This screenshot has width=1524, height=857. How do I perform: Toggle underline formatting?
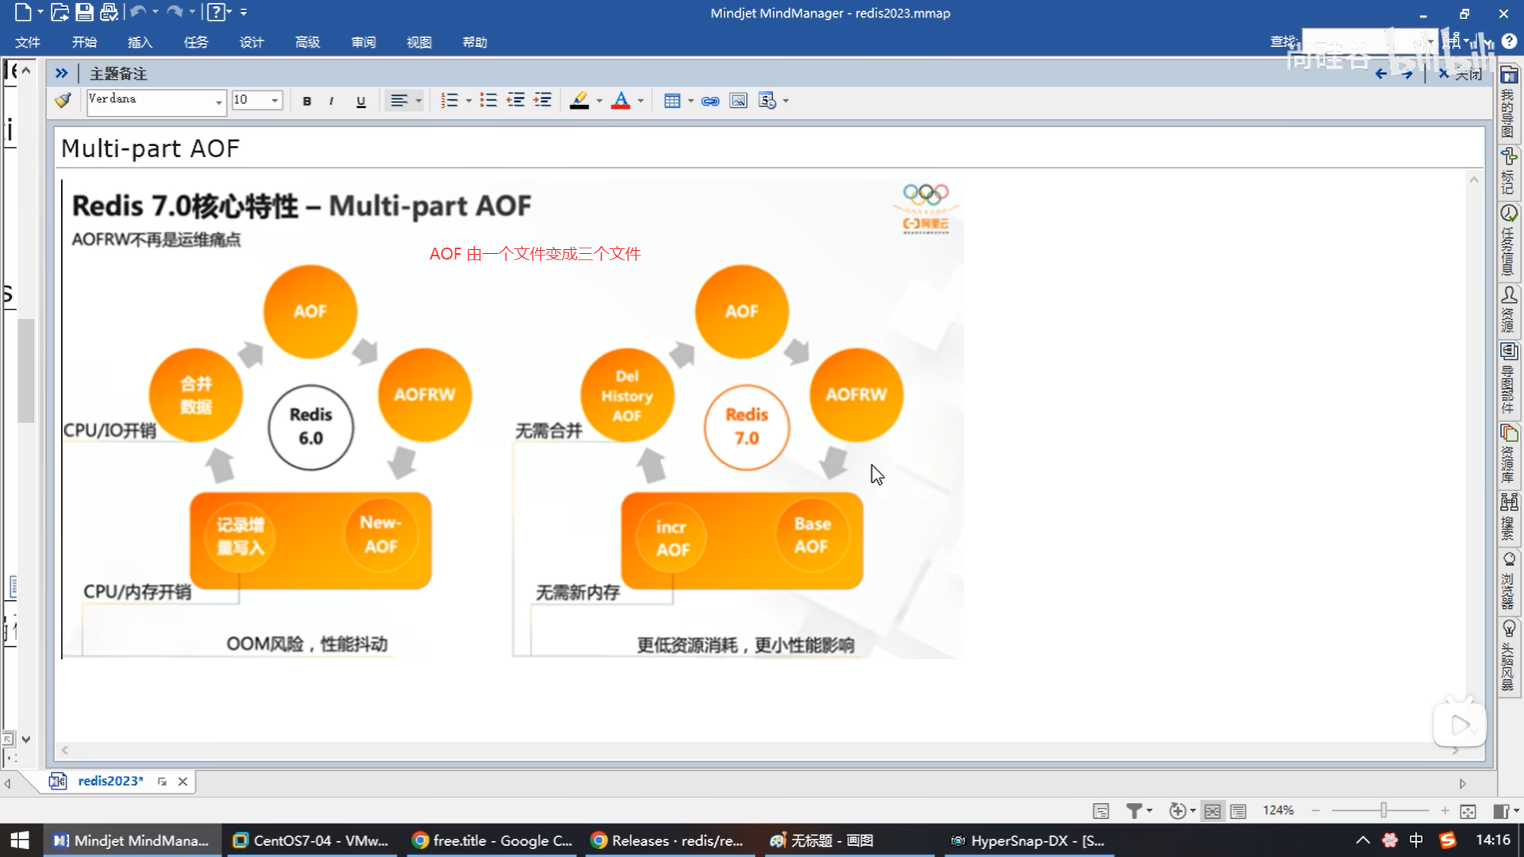pos(361,101)
